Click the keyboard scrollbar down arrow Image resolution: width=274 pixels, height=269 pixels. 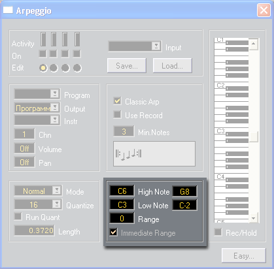click(253, 218)
